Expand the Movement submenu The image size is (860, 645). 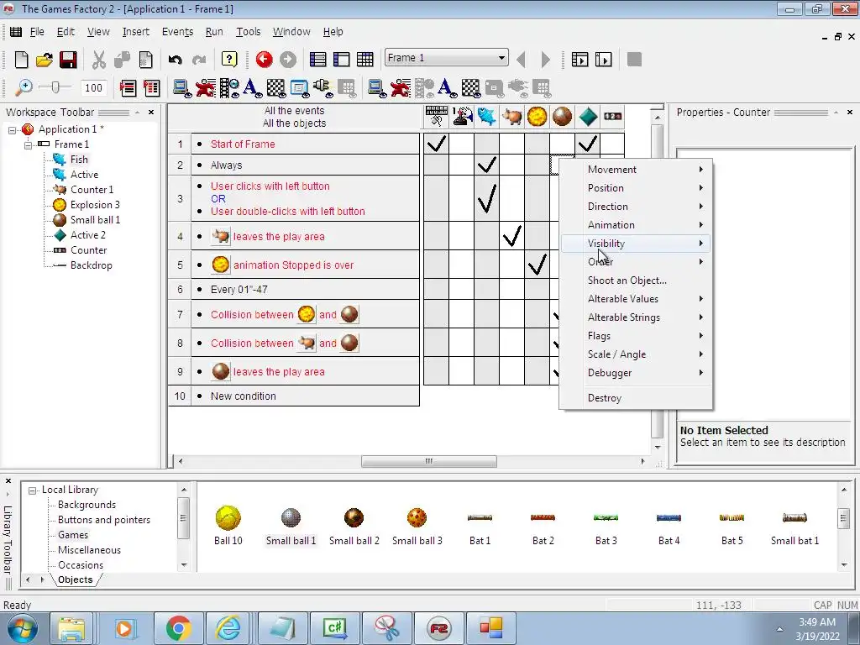[x=637, y=170]
